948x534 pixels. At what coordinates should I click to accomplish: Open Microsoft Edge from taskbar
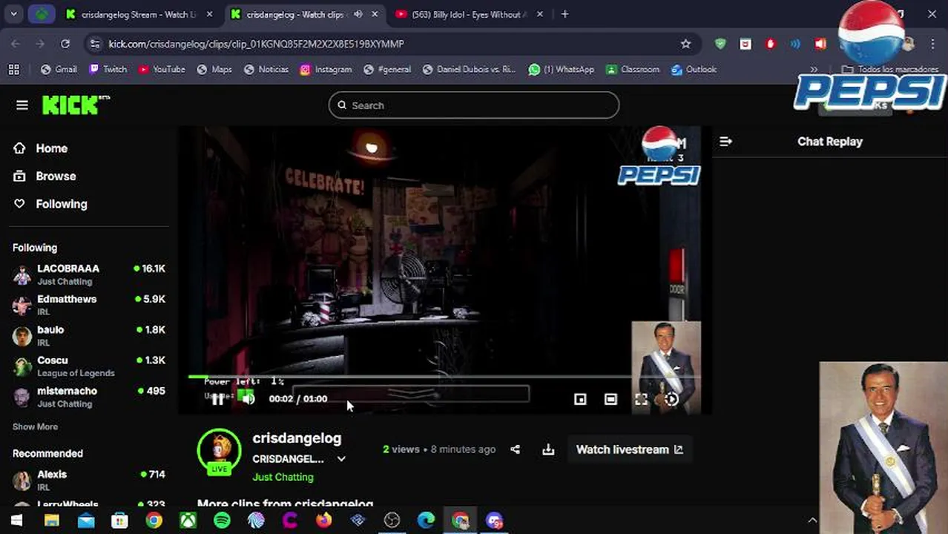[426, 521]
